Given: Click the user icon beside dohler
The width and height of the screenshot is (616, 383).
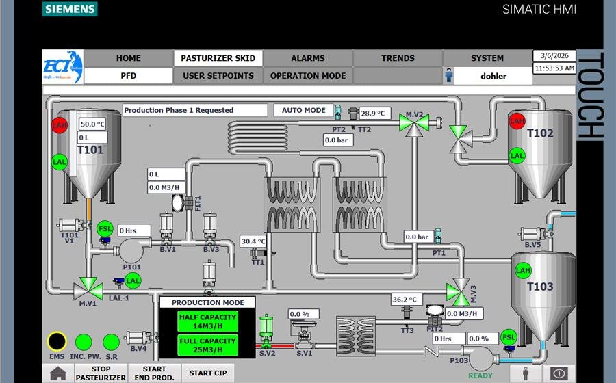Looking at the screenshot, I should pos(448,75).
